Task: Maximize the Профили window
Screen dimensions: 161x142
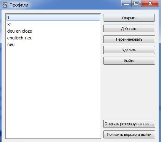Action: click(x=136, y=3)
